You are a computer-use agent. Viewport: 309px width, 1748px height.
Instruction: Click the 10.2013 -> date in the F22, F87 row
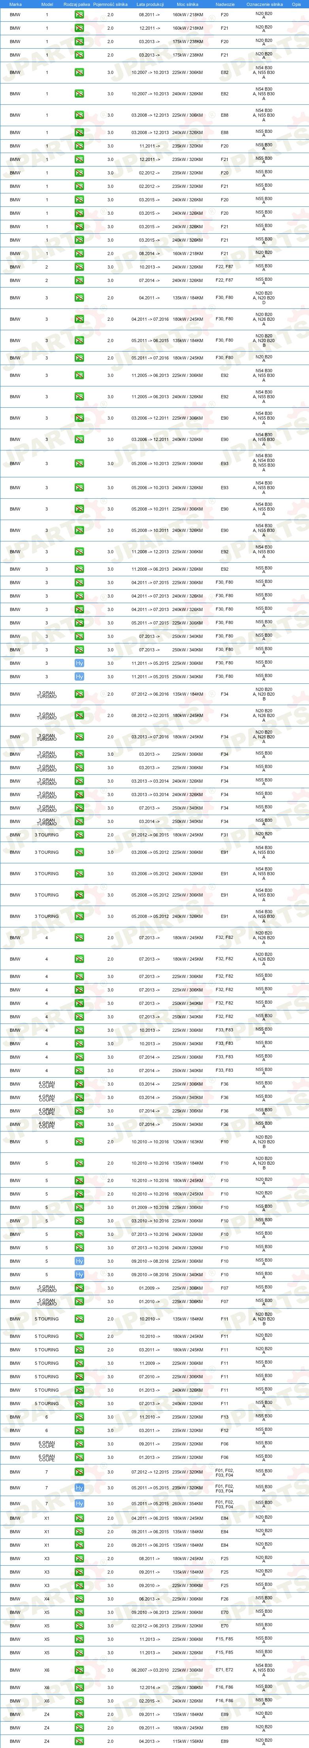(x=150, y=267)
